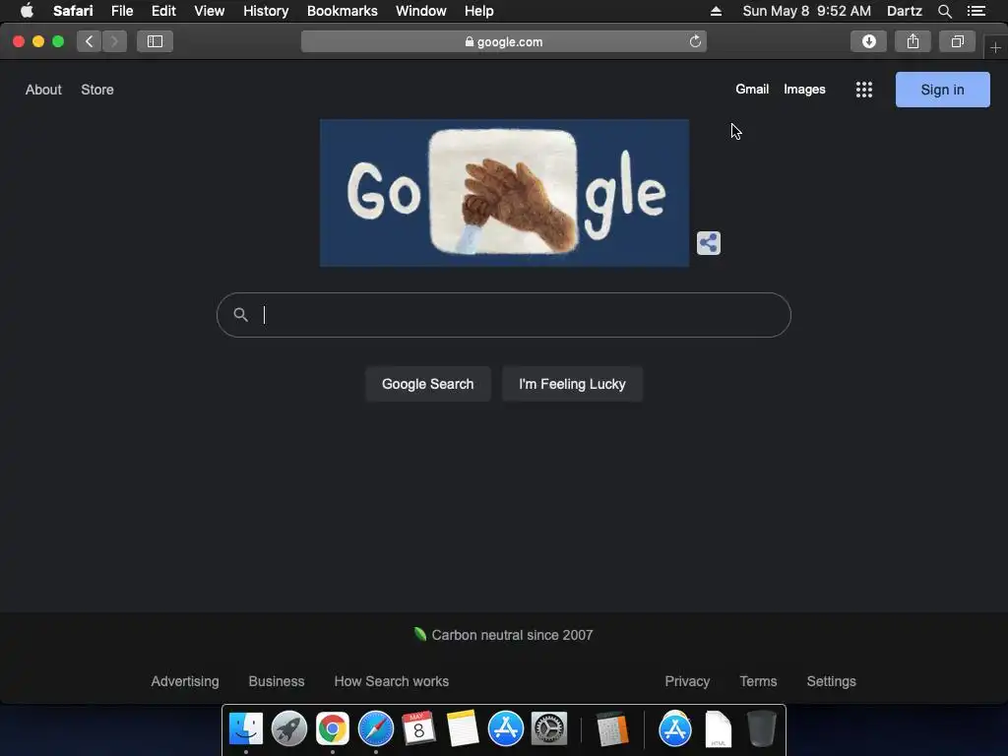Image resolution: width=1008 pixels, height=756 pixels.
Task: Open the About link
Action: 43,90
